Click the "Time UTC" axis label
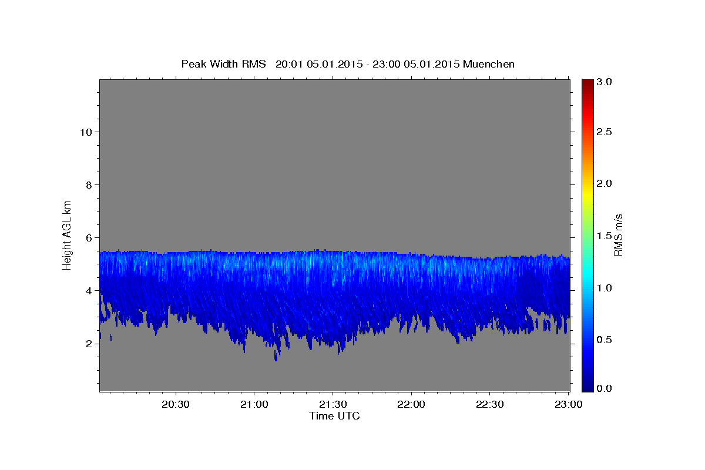The width and height of the screenshot is (705, 470). coord(334,416)
